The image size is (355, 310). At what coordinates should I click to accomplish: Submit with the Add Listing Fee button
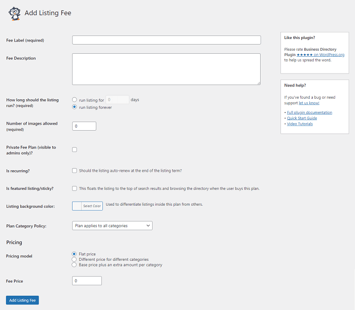pos(22,300)
